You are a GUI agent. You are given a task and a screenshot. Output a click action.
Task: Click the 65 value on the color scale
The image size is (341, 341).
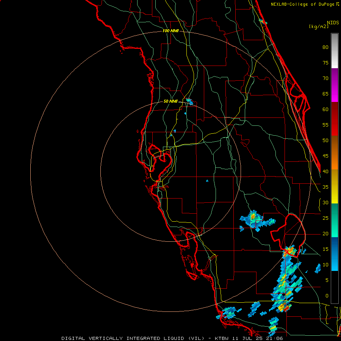coord(325,94)
